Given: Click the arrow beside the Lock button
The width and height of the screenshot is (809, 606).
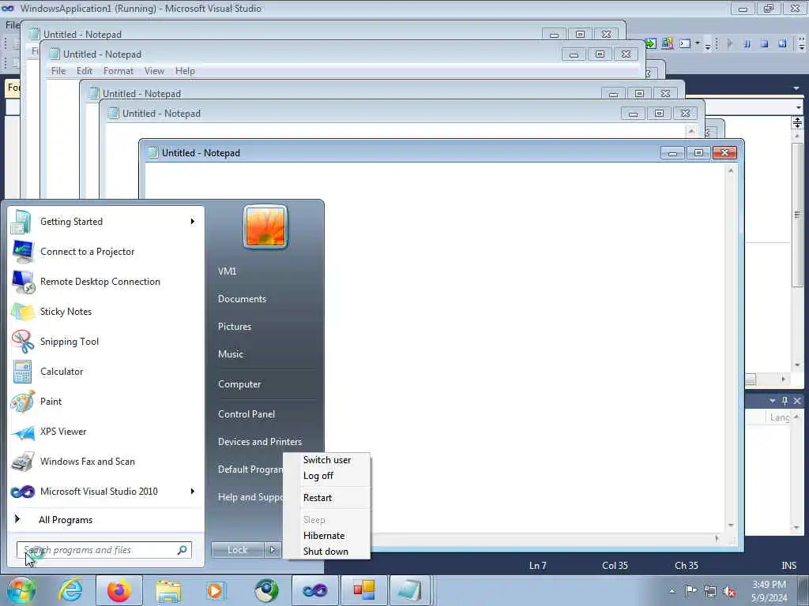Looking at the screenshot, I should pyautogui.click(x=273, y=550).
